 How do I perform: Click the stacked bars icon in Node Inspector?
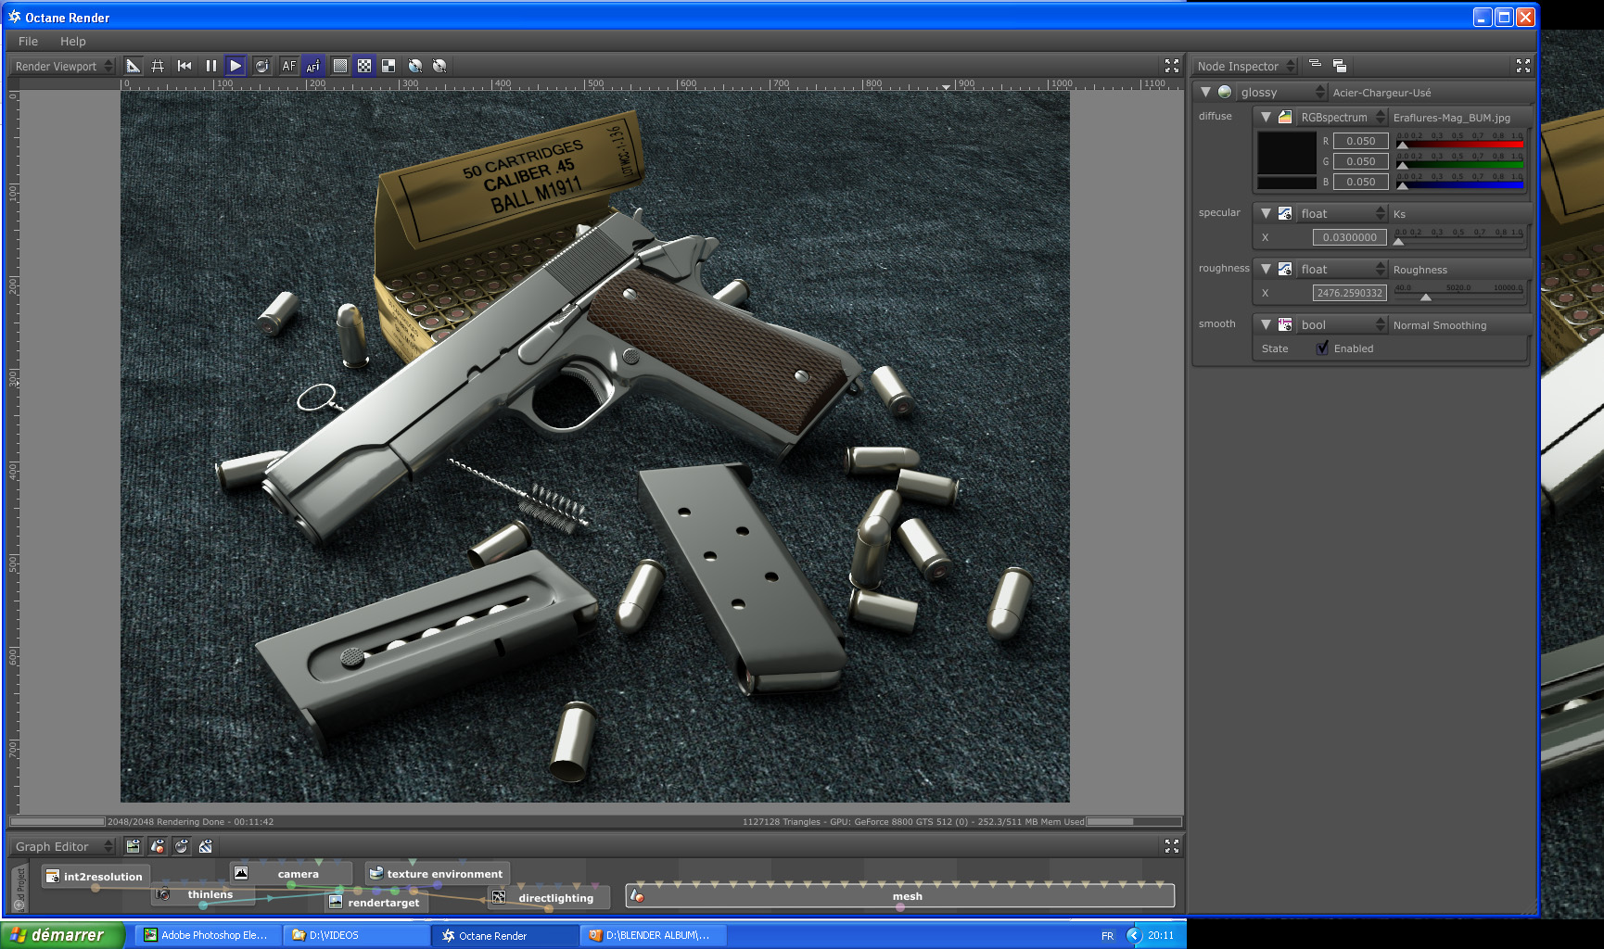(1315, 65)
